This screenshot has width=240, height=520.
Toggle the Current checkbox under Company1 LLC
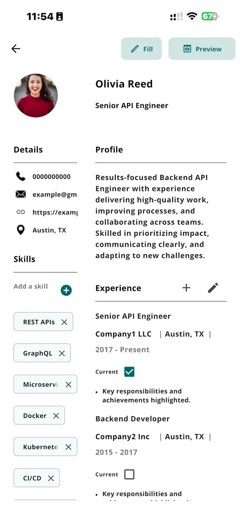pyautogui.click(x=129, y=372)
